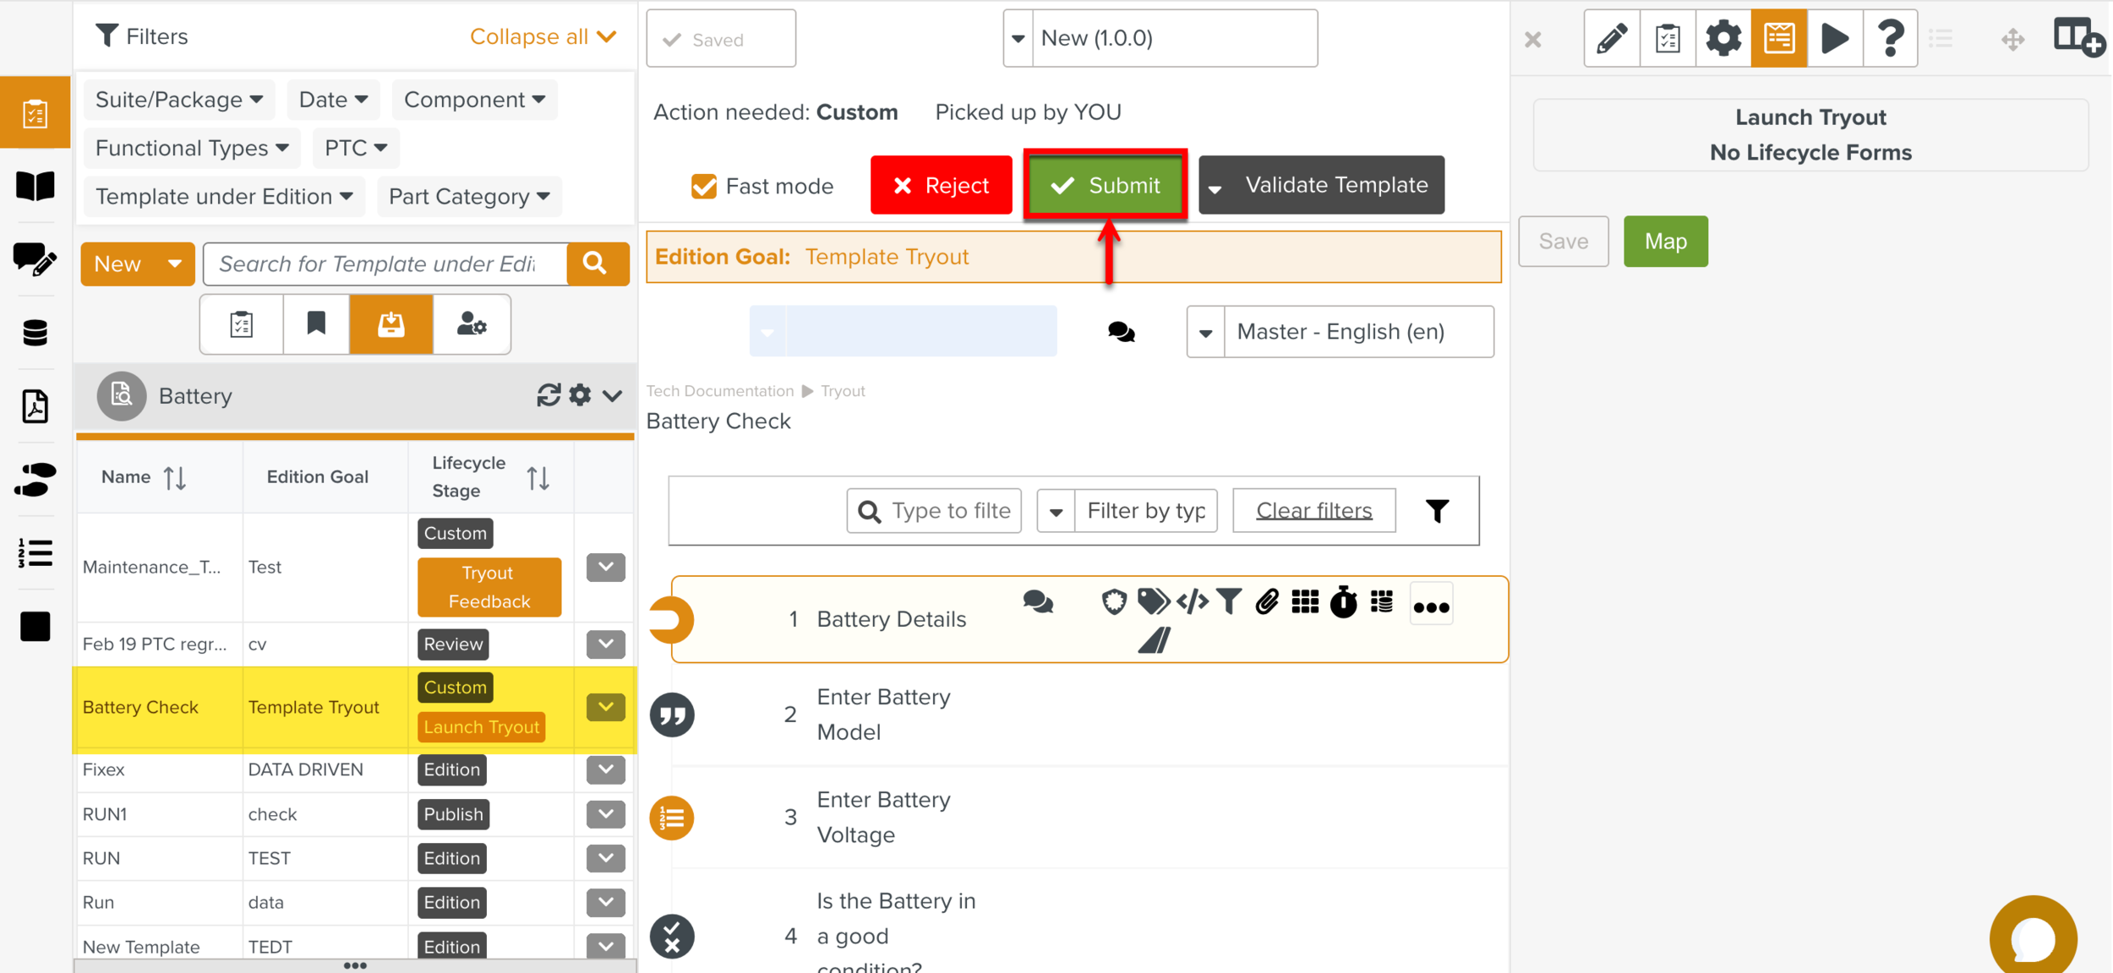Disable the Fast mode checkbox
Viewport: 2113px width, 973px height.
point(703,186)
